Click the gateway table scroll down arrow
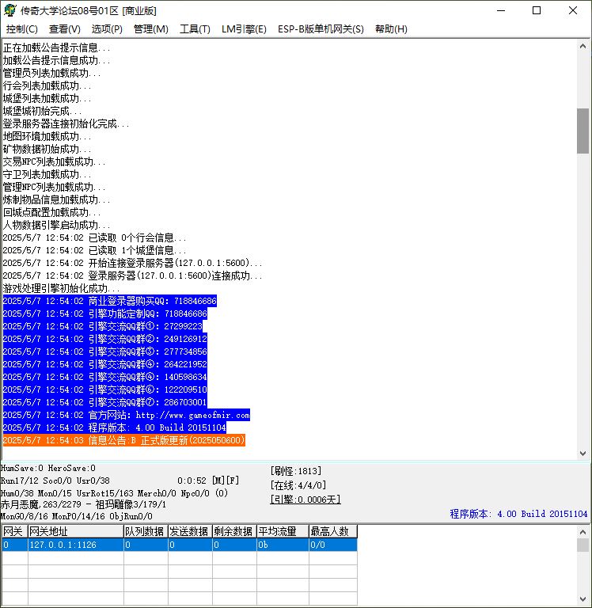Screen dimensions: 592x608 pyautogui.click(x=583, y=599)
